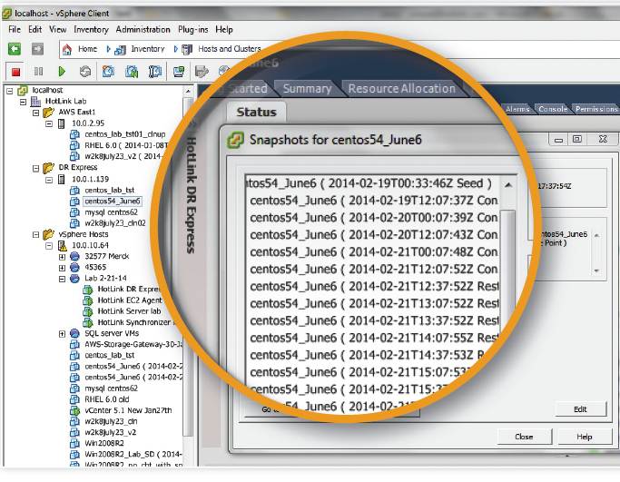Screen dimensions: 620x482
Task: Select w2k8july23_cln02 in the tree
Action: click(115, 223)
